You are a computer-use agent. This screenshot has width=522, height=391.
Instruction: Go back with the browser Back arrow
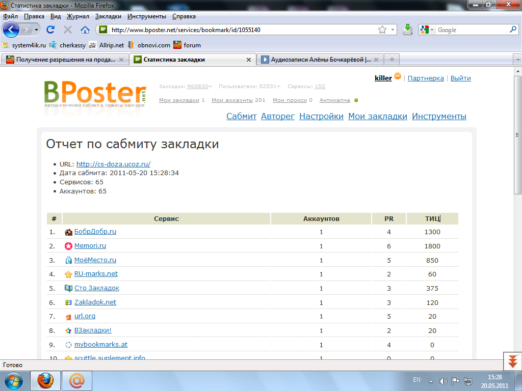[x=11, y=30]
